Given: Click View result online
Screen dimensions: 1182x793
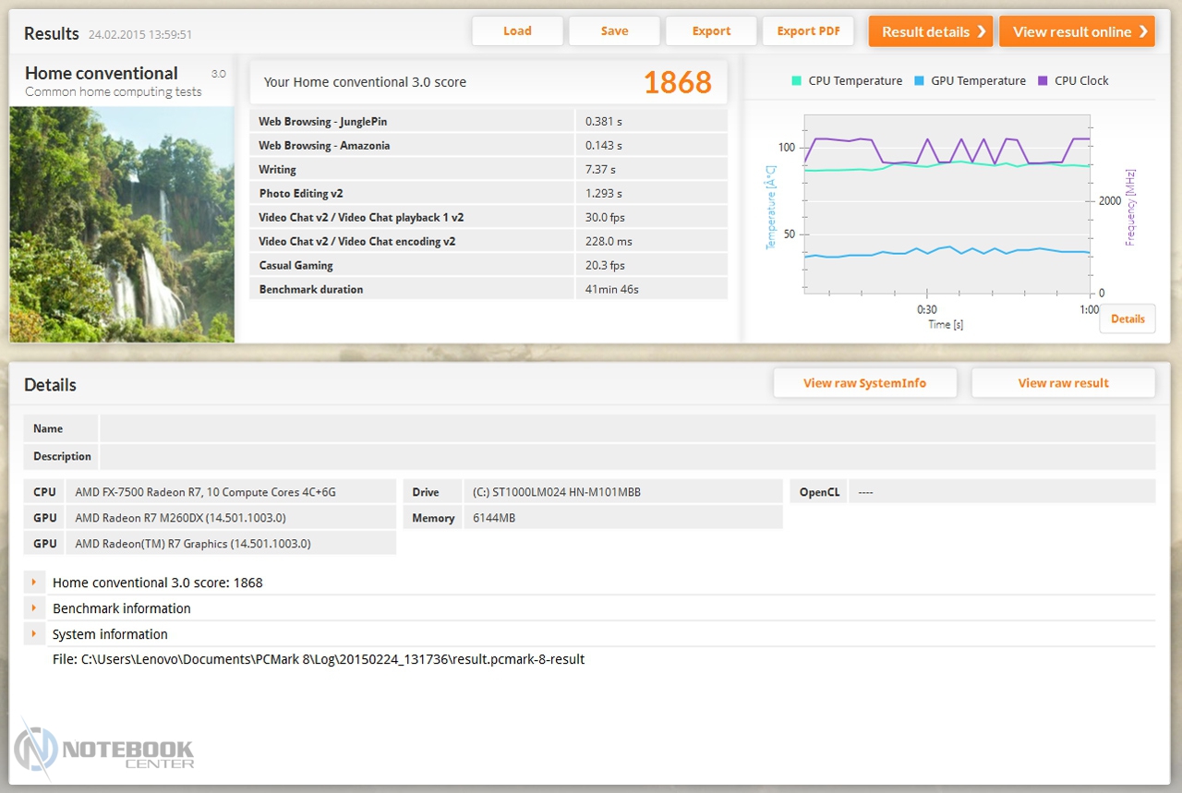Looking at the screenshot, I should coord(1077,31).
